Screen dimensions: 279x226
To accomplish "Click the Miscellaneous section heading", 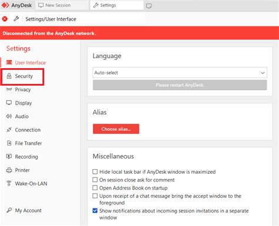I will click(113, 156).
